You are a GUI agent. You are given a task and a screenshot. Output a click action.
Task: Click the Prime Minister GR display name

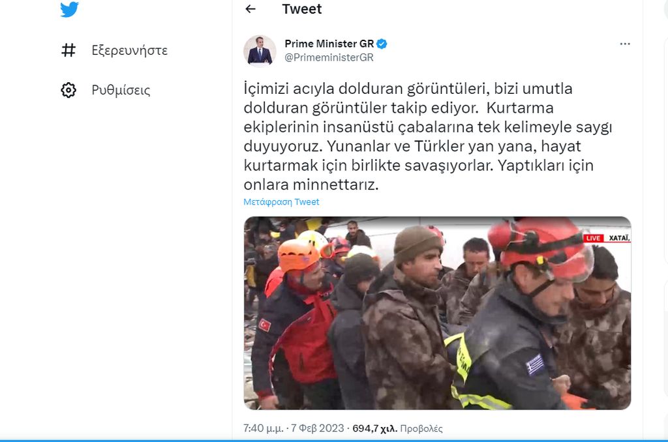[x=329, y=44]
